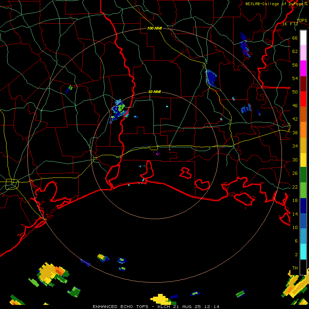Click the magenta swatch on the color bar
The image size is (309, 309).
click(303, 68)
